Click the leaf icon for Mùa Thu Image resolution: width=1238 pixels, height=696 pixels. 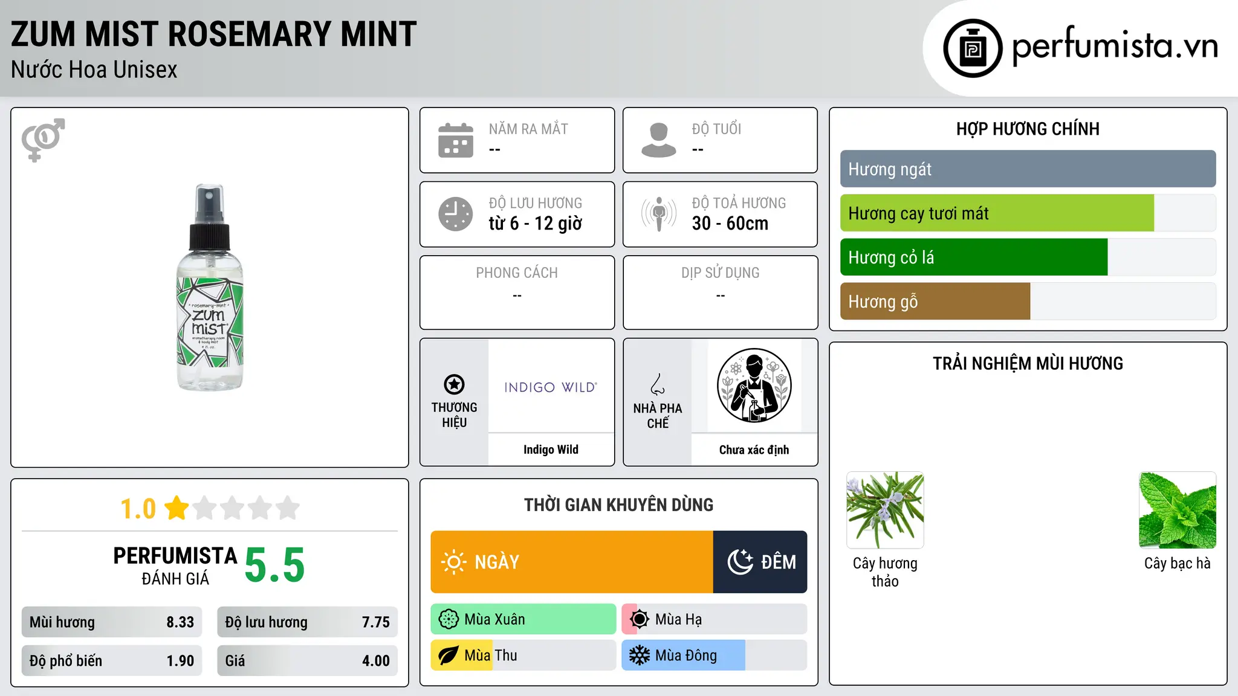(x=449, y=656)
